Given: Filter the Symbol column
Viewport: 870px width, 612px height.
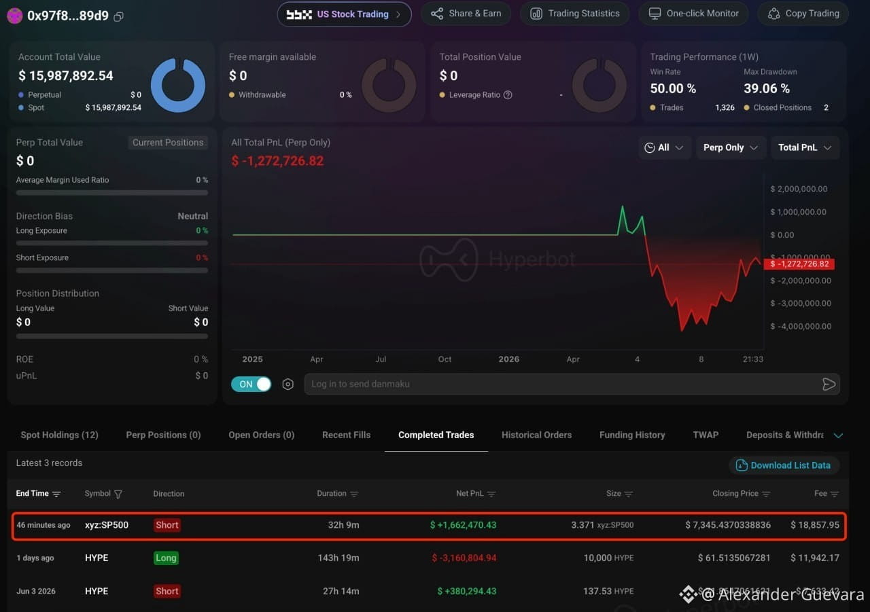Looking at the screenshot, I should 118,494.
